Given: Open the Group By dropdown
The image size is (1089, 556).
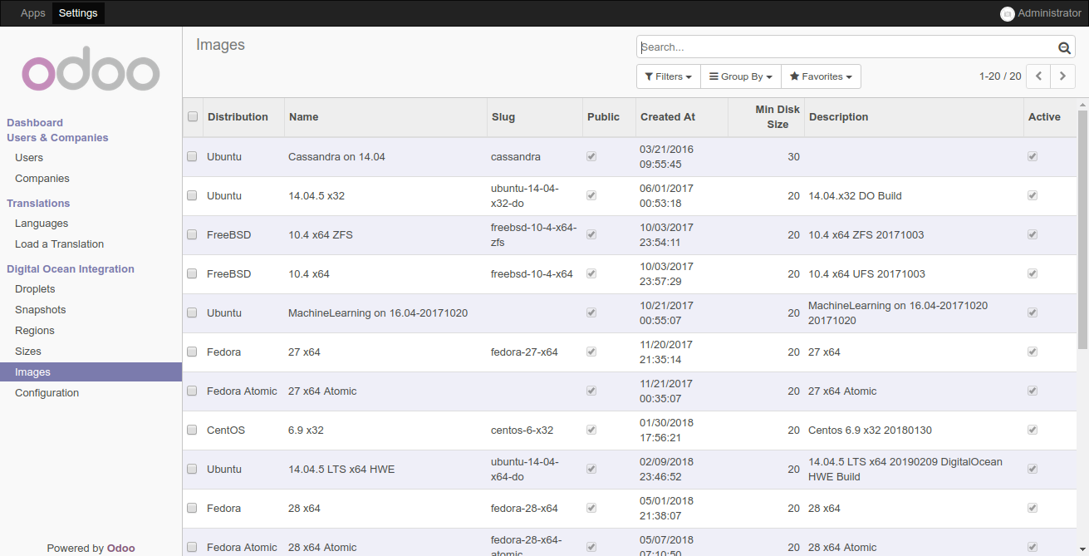Looking at the screenshot, I should coord(741,76).
